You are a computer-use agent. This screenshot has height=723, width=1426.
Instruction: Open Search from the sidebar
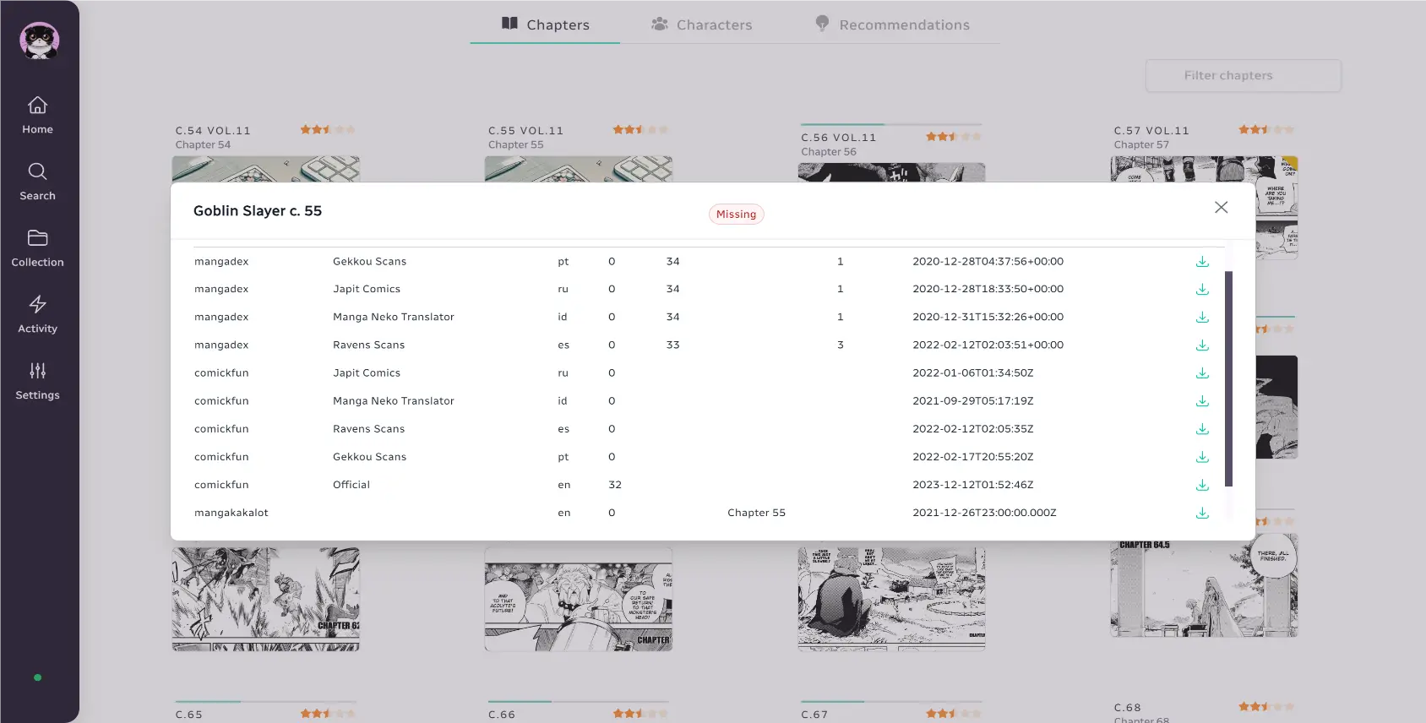37,182
